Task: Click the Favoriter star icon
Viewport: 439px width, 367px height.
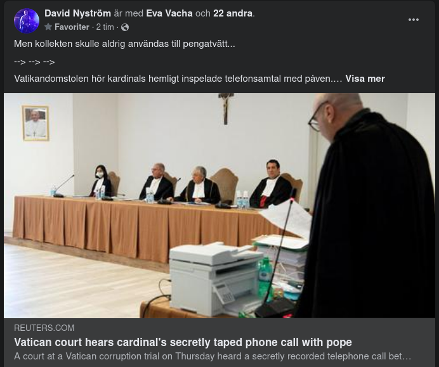Action: pyautogui.click(x=48, y=27)
